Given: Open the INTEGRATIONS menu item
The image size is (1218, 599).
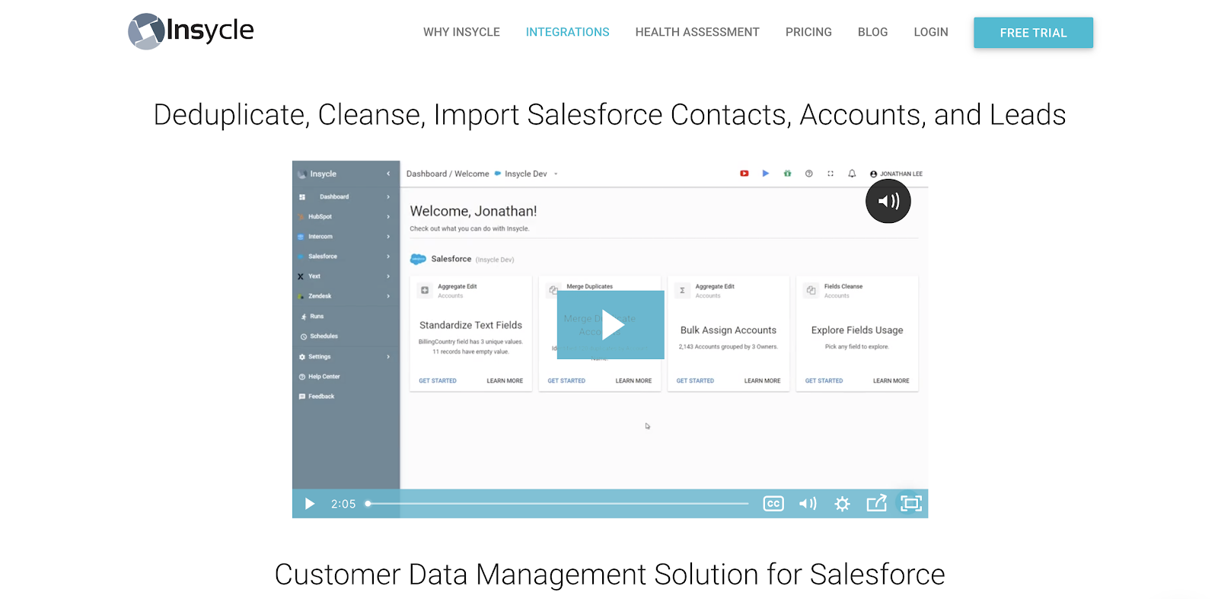Looking at the screenshot, I should pos(567,32).
